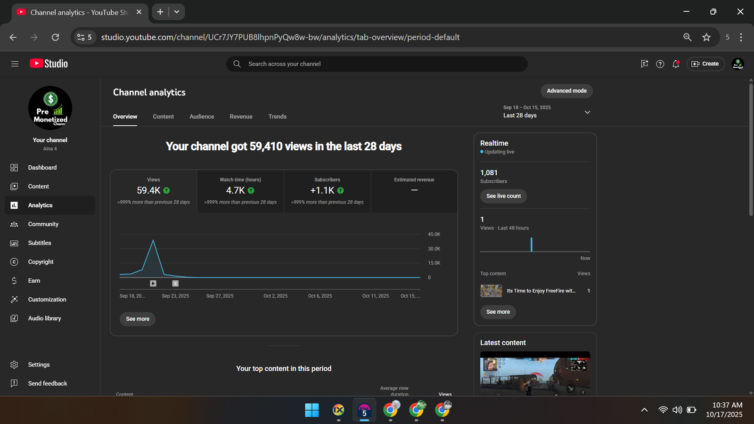This screenshot has height=424, width=754.
Task: Click the Shorts marker under the chart
Action: (175, 283)
